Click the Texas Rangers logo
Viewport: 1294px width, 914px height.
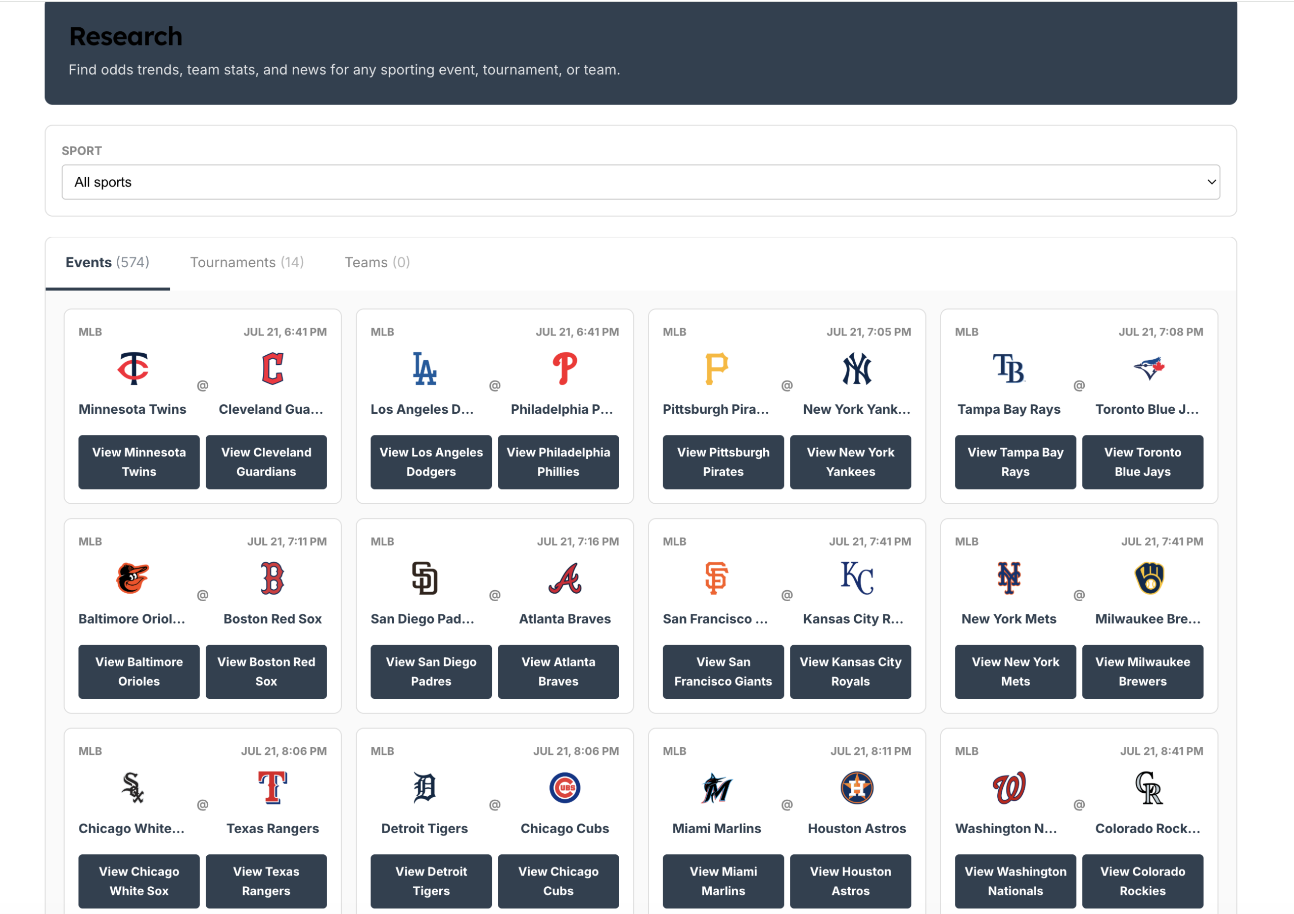click(273, 788)
